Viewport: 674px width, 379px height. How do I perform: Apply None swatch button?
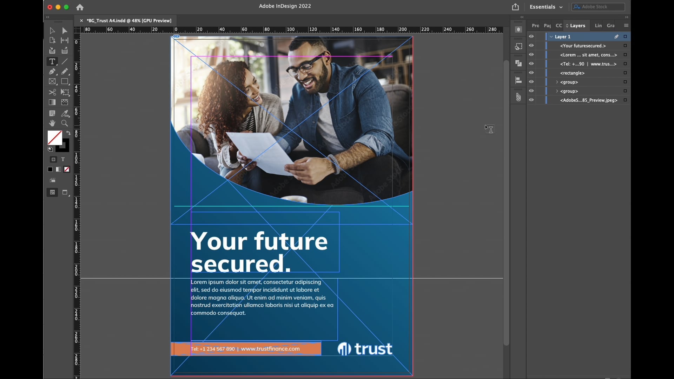pos(67,169)
